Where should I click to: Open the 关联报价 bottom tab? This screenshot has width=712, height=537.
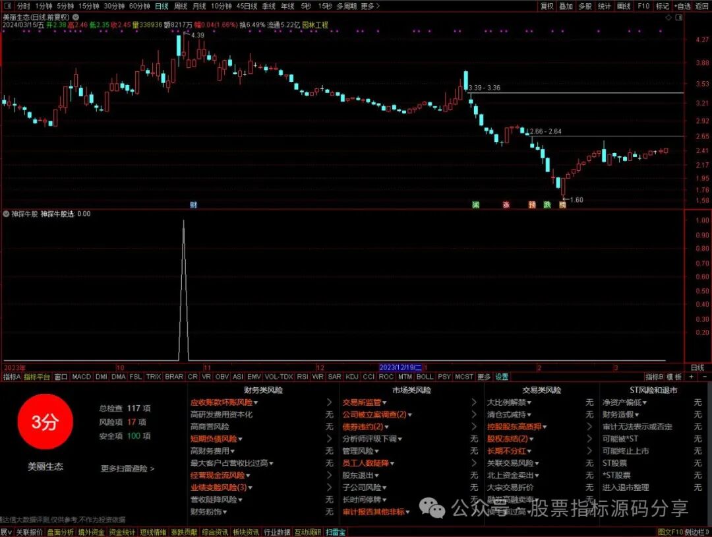coord(30,532)
